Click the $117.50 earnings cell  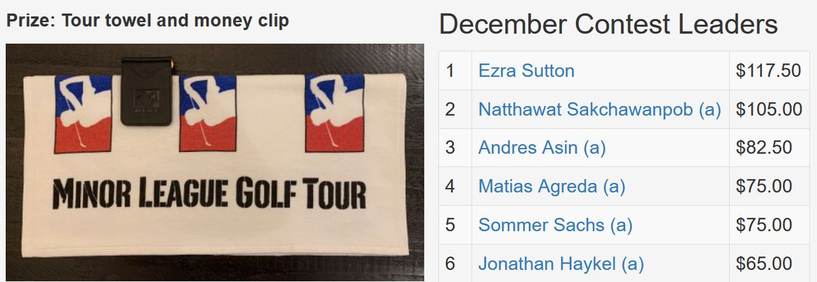[x=769, y=70]
